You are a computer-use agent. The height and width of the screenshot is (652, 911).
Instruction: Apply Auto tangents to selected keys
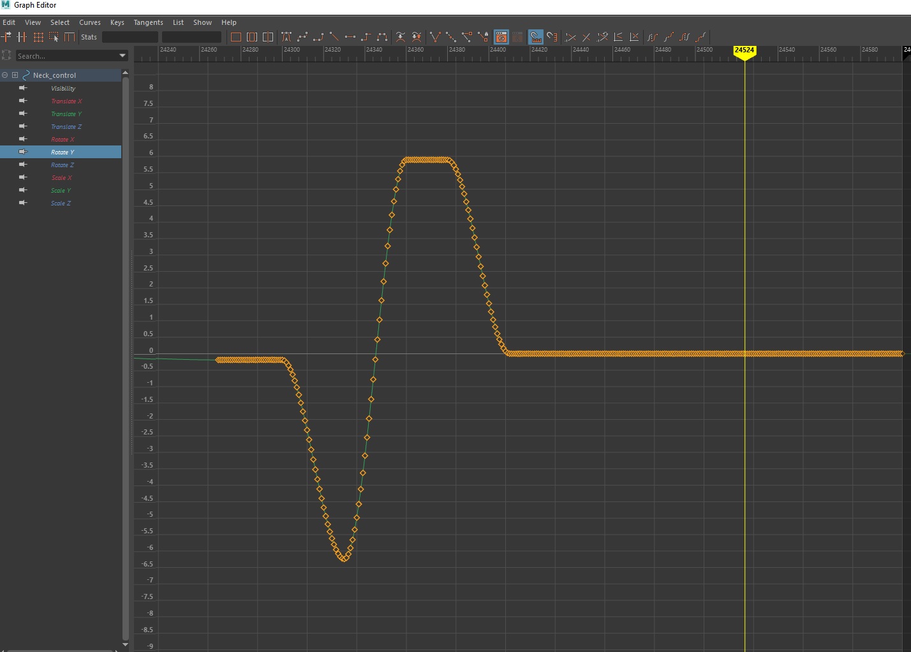pos(286,37)
